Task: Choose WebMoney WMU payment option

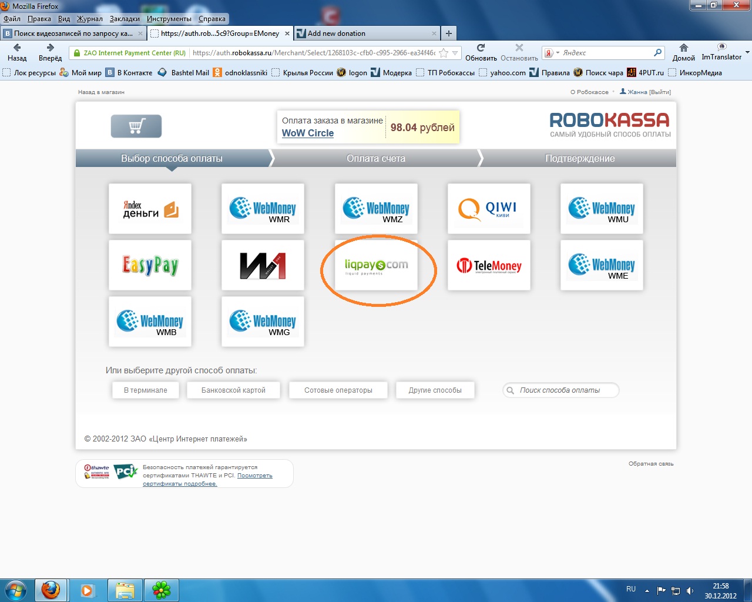Action: pos(602,209)
